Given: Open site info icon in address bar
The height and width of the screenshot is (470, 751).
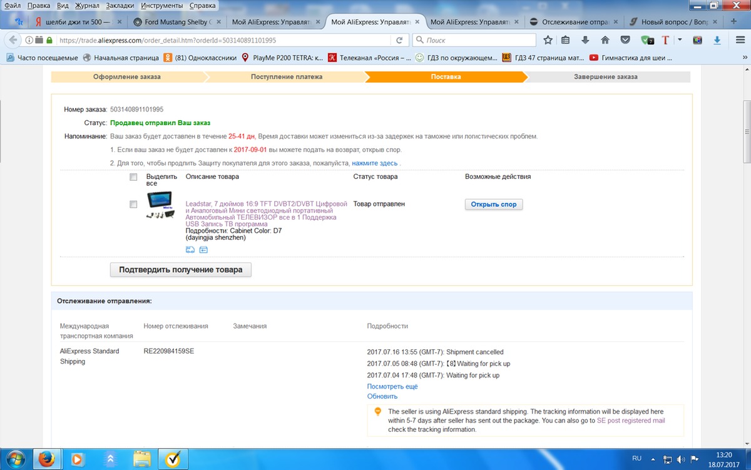Looking at the screenshot, I should 30,40.
